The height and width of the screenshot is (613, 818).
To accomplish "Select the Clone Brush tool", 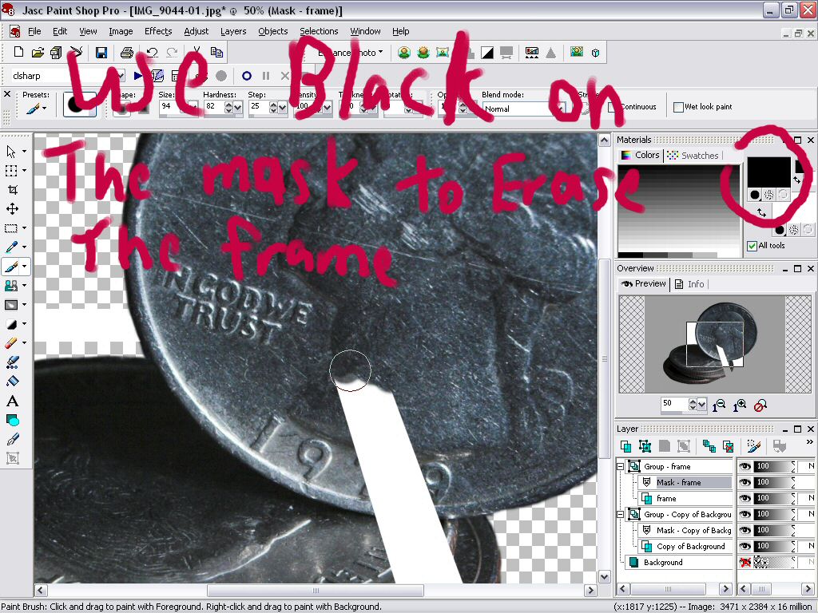I will point(11,286).
